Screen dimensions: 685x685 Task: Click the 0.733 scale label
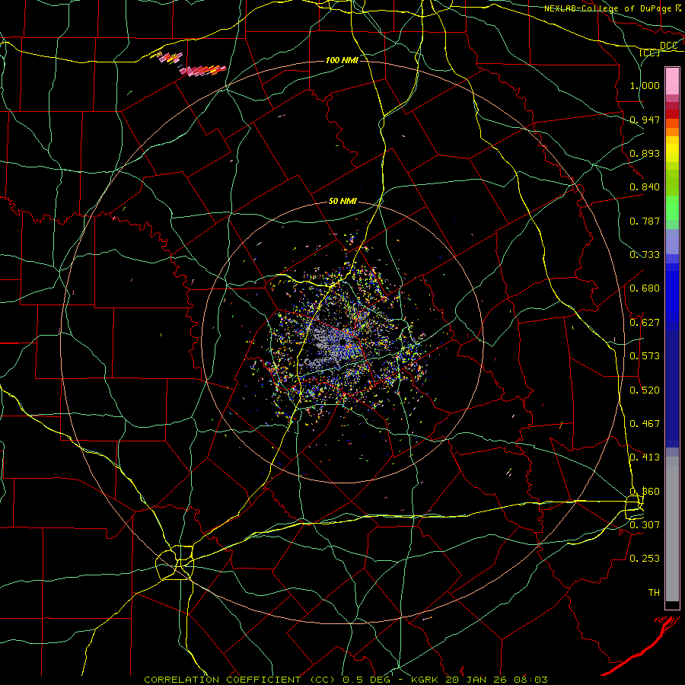(x=645, y=255)
